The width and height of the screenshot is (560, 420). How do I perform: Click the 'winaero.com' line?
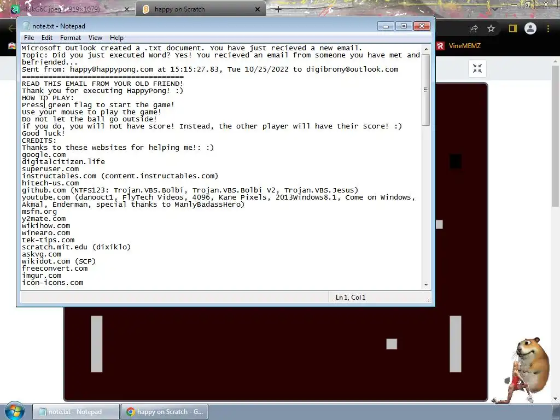46,233
